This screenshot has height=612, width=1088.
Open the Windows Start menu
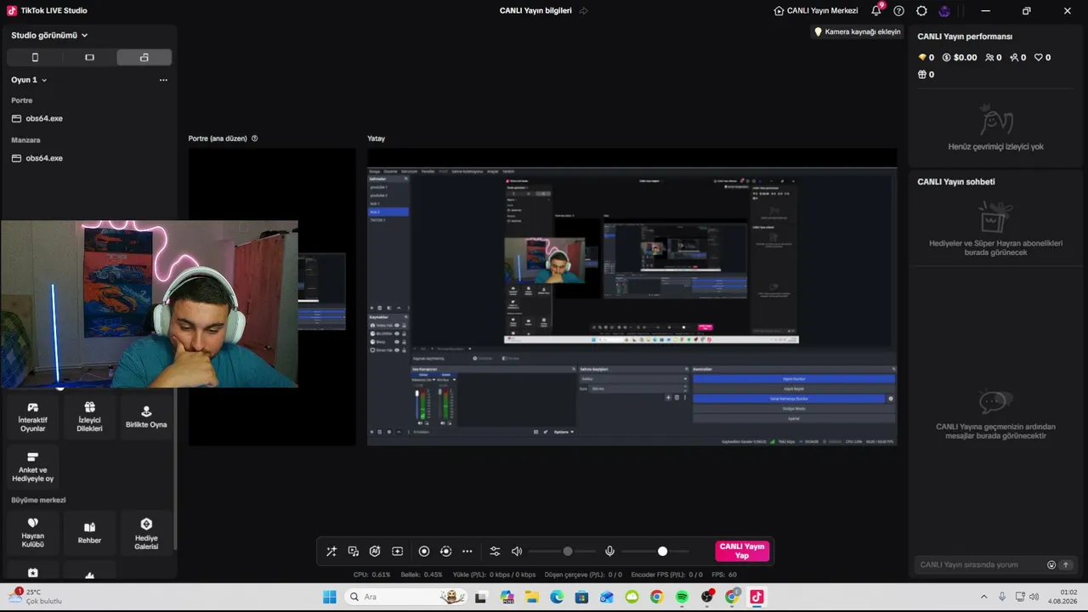tap(329, 597)
